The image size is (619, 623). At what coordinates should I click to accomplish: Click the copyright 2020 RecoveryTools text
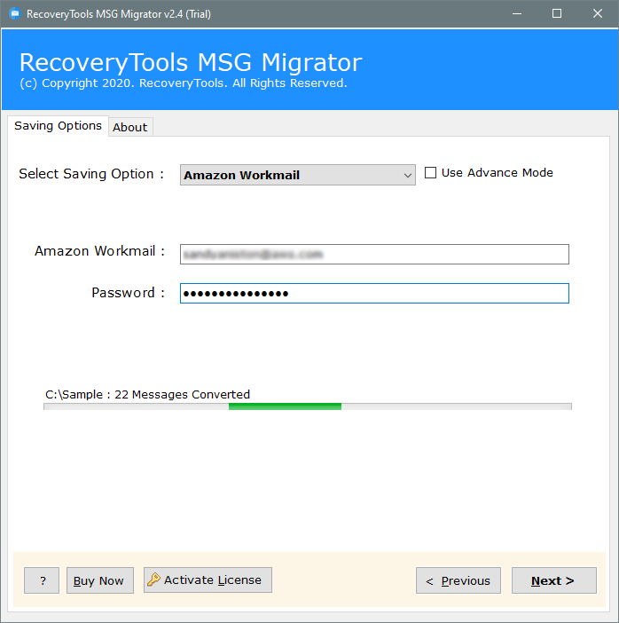[x=184, y=83]
